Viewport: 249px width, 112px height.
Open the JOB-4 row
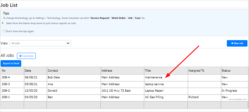pos(124,77)
